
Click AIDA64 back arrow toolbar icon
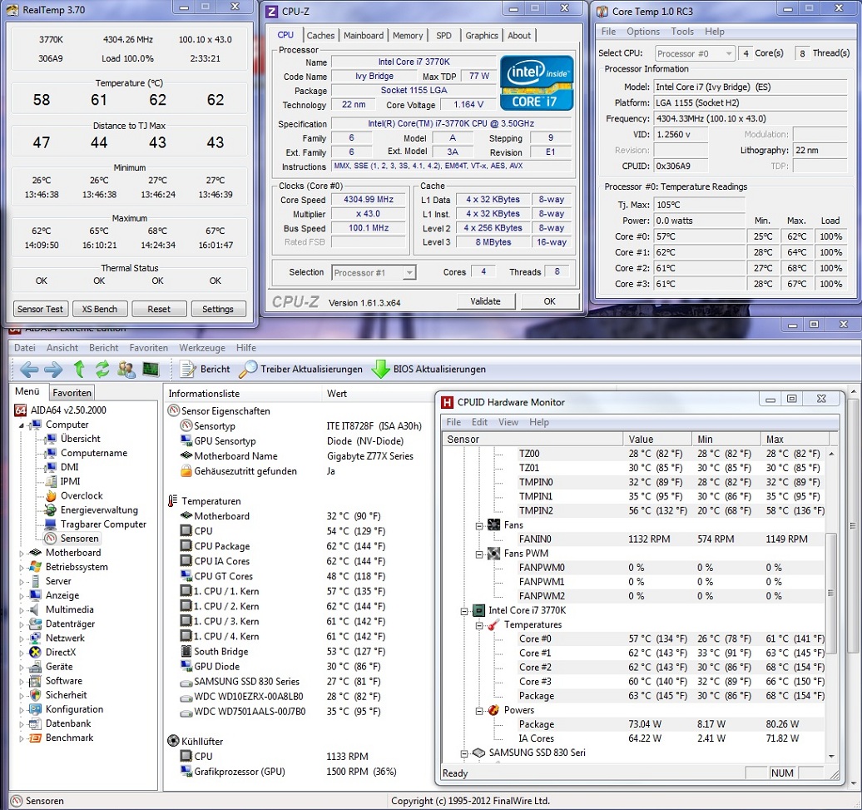point(29,369)
